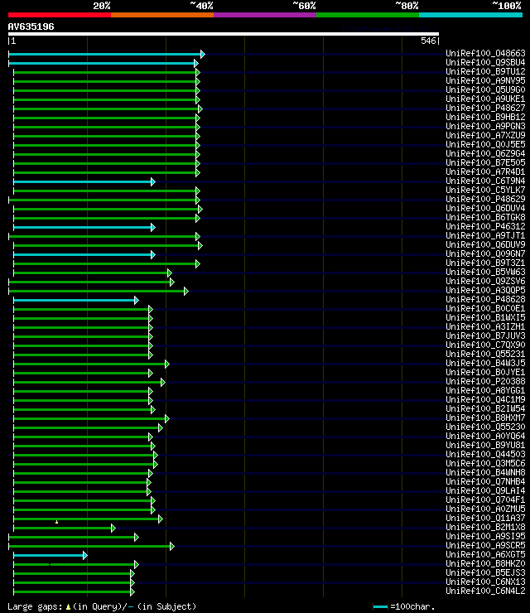The width and height of the screenshot is (530, 613).
Task: Click the cyan alignment bar for UniRef100_A6XGT5
Action: tap(49, 556)
